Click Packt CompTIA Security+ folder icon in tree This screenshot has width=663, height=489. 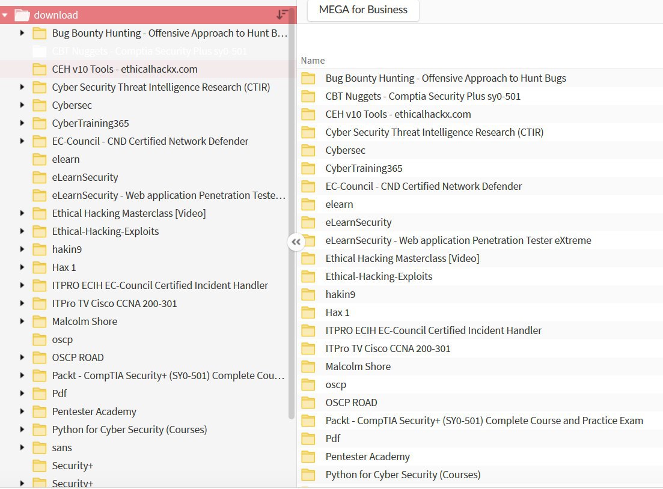click(39, 375)
